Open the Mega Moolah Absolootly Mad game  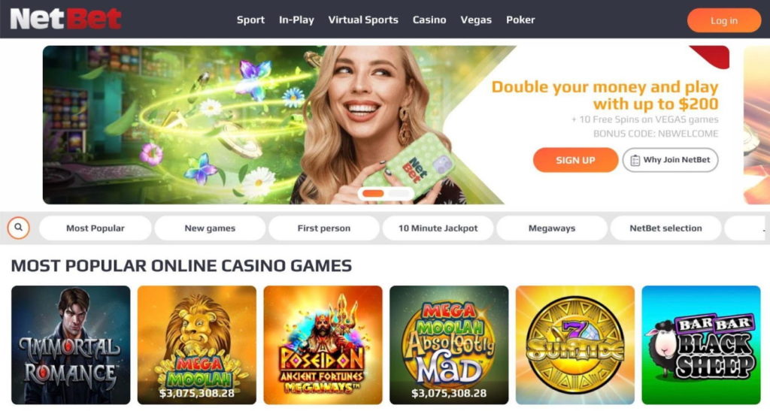tap(449, 346)
